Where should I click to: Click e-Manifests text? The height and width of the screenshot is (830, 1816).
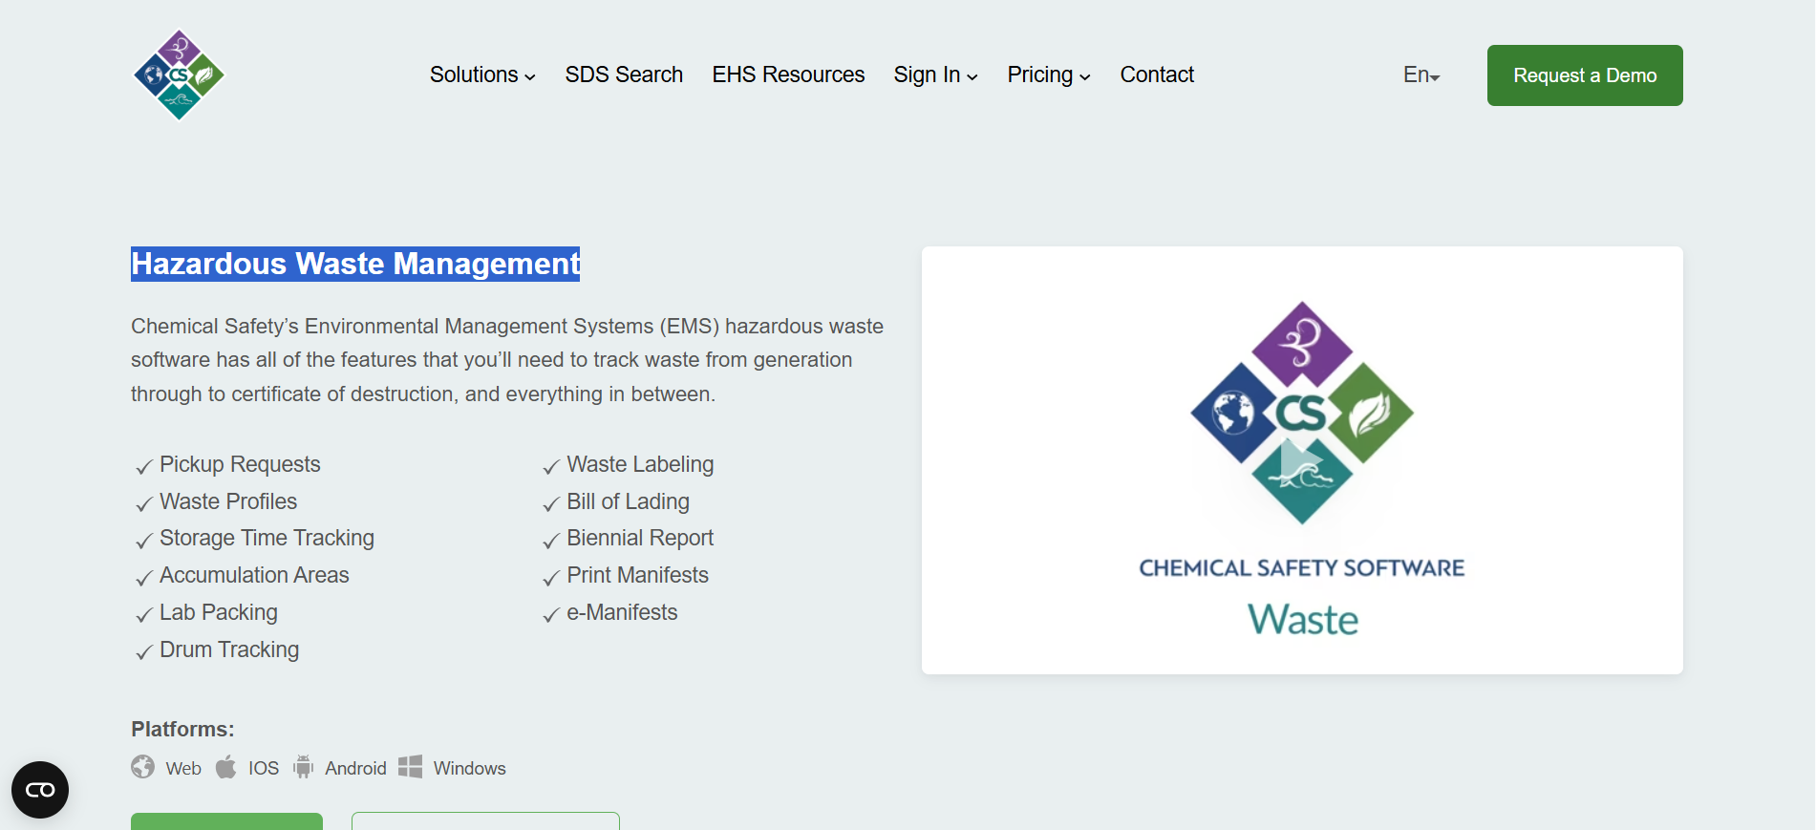point(622,612)
